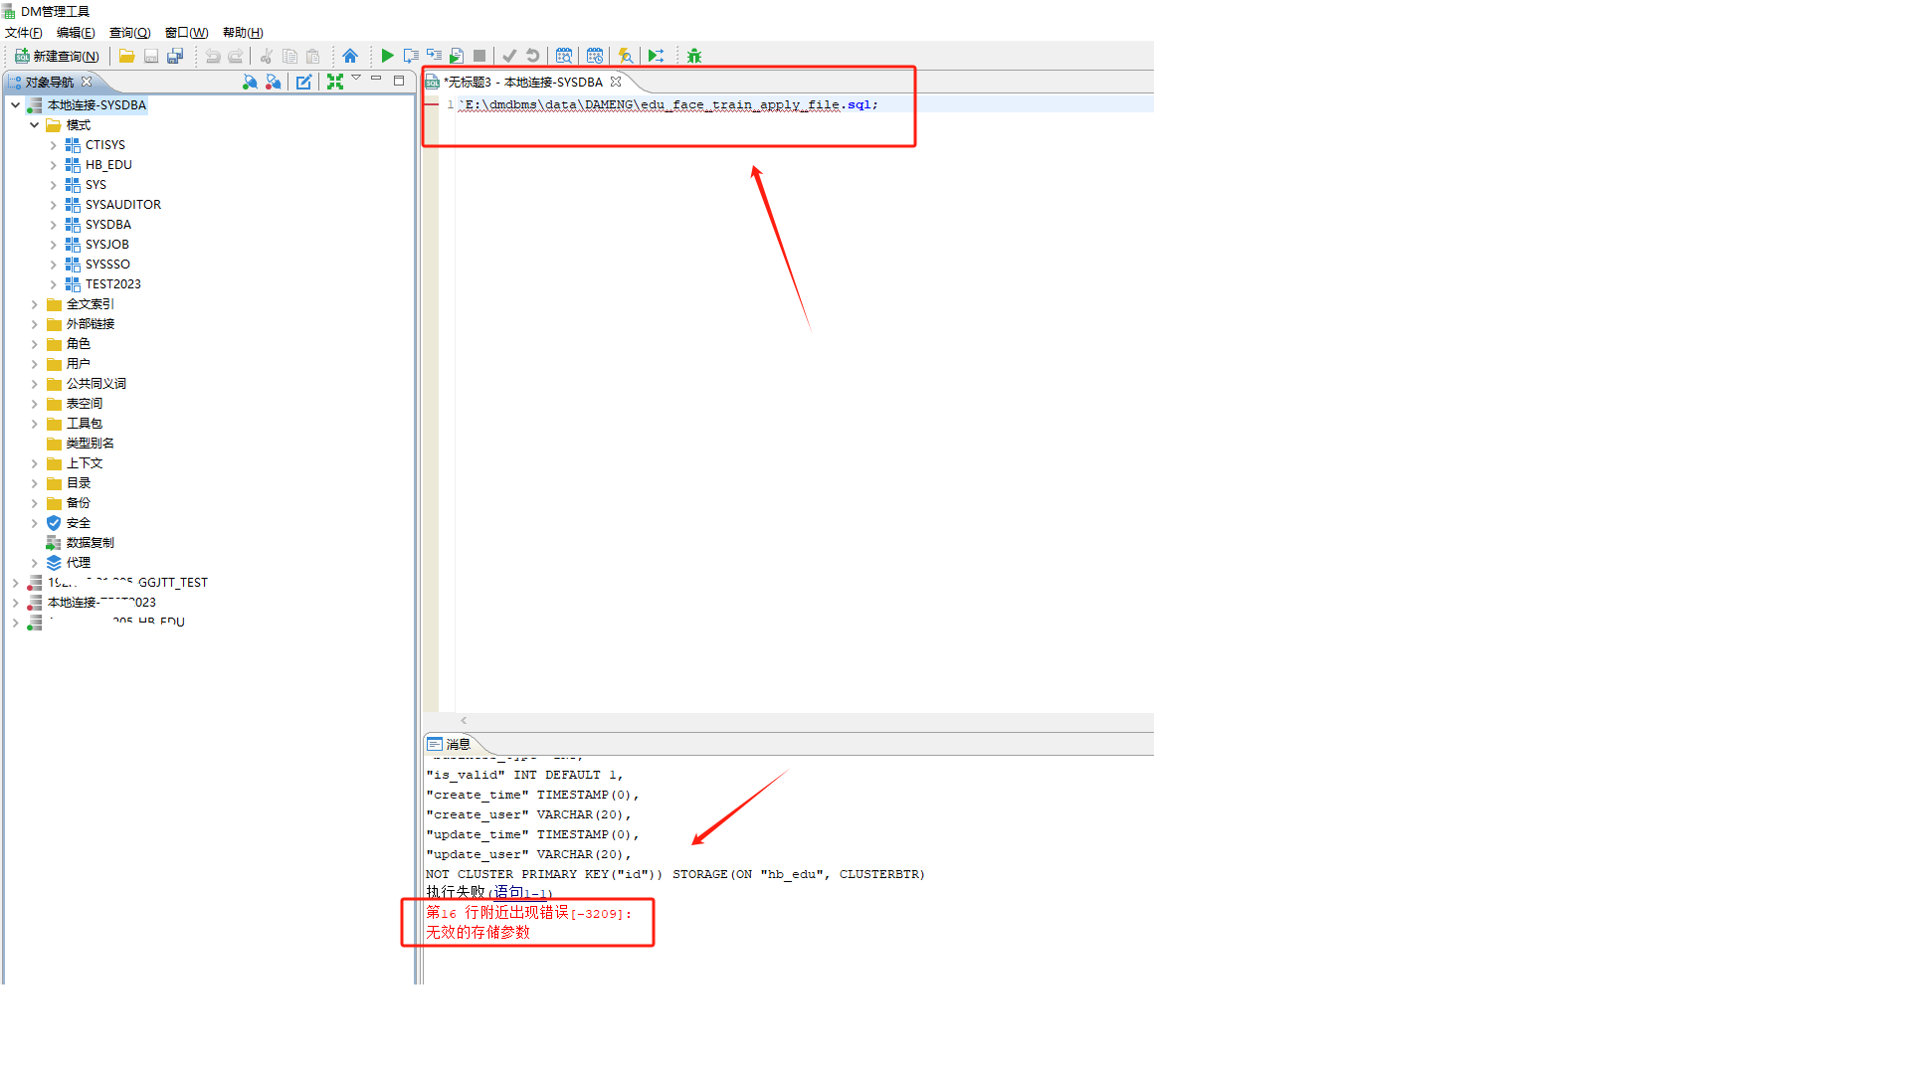The width and height of the screenshot is (1910, 1074).
Task: Click the green Execute query play button
Action: (387, 56)
